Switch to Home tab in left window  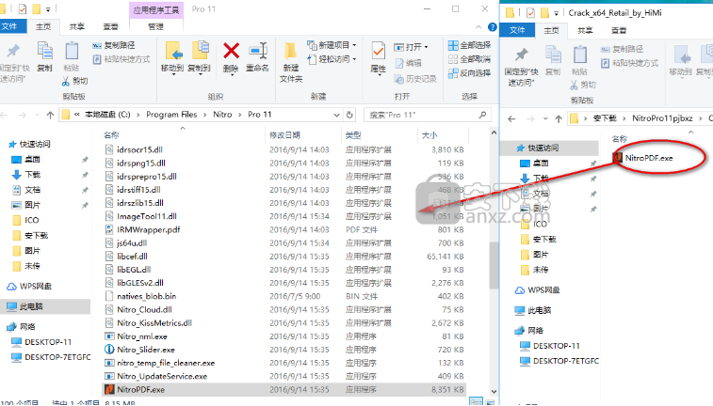pos(43,26)
